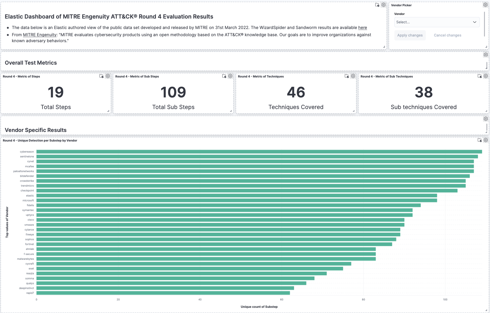490x313 pixels.
Task: Click the resize handle of the Vendor Picker panel
Action: click(486, 47)
